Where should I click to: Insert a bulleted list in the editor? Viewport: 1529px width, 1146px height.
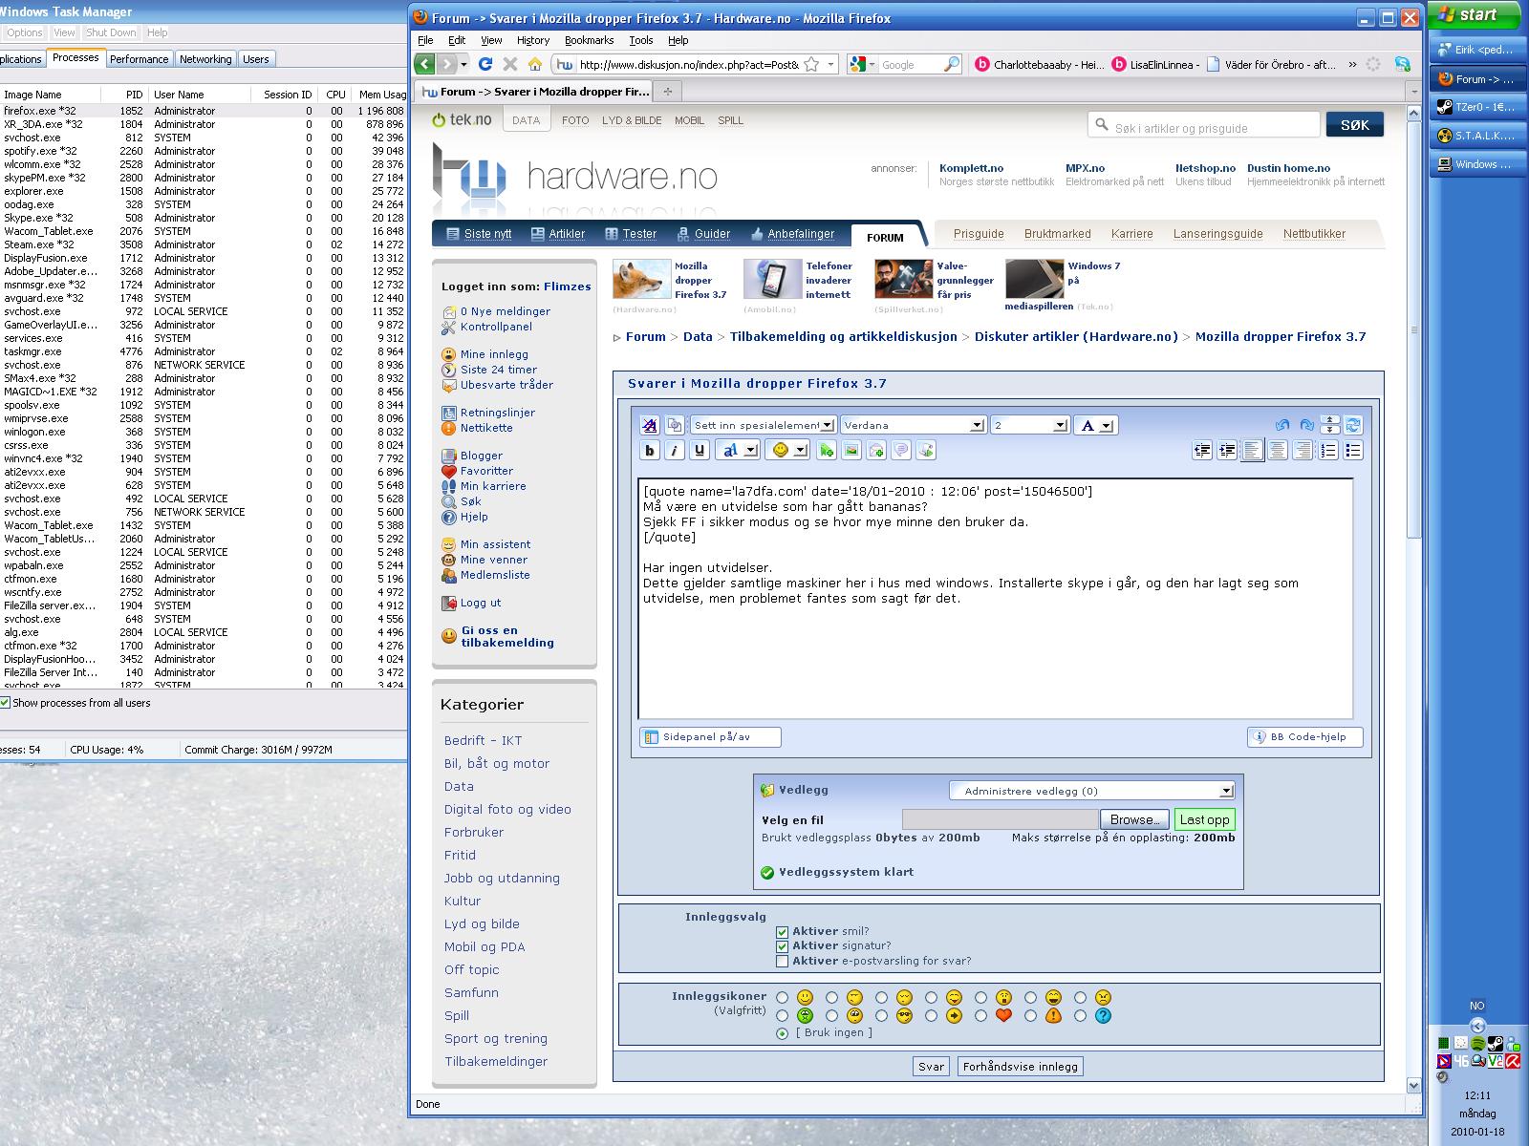click(x=1353, y=451)
